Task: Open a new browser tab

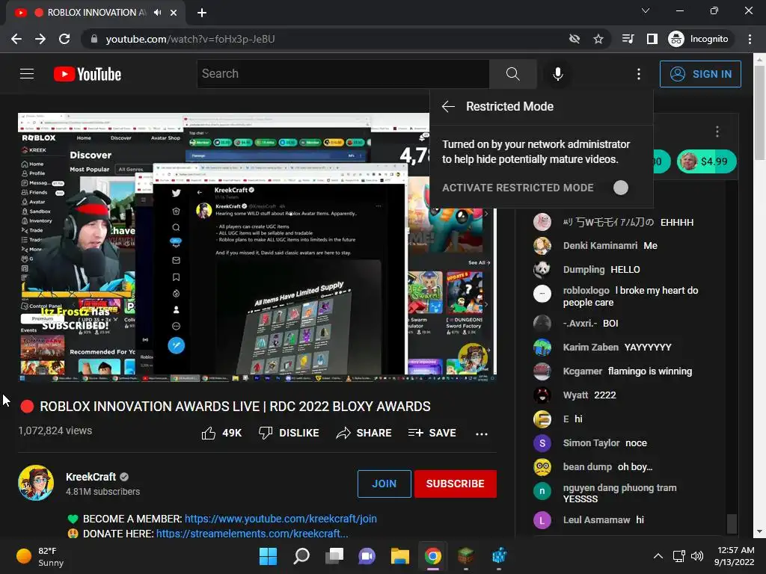Action: pos(202,13)
